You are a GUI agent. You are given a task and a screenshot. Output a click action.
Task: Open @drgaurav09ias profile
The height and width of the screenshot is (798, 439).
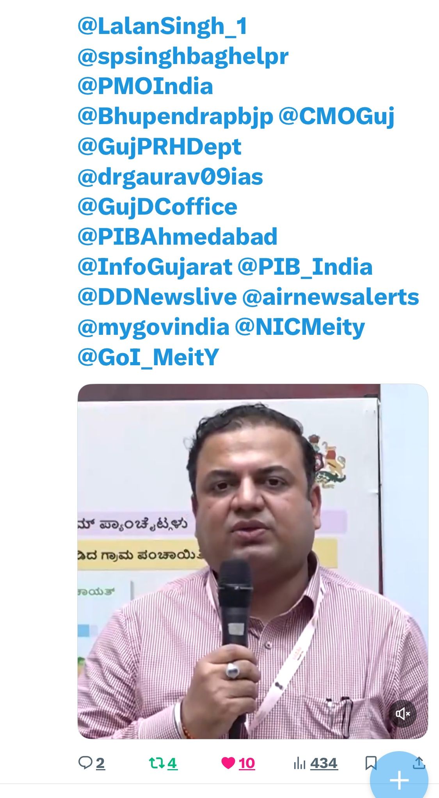170,177
